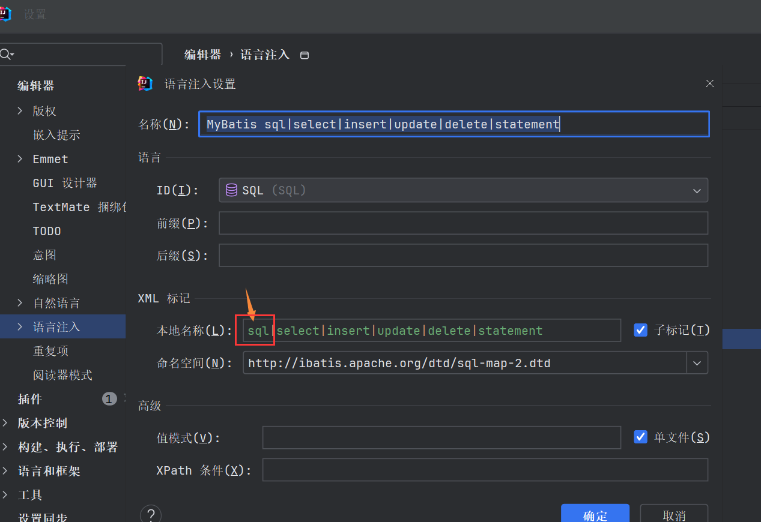Expand the 语言注入 tree node
Image resolution: width=761 pixels, height=522 pixels.
(20, 326)
